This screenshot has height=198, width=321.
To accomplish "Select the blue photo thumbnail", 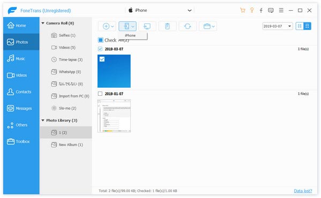I will click(114, 71).
